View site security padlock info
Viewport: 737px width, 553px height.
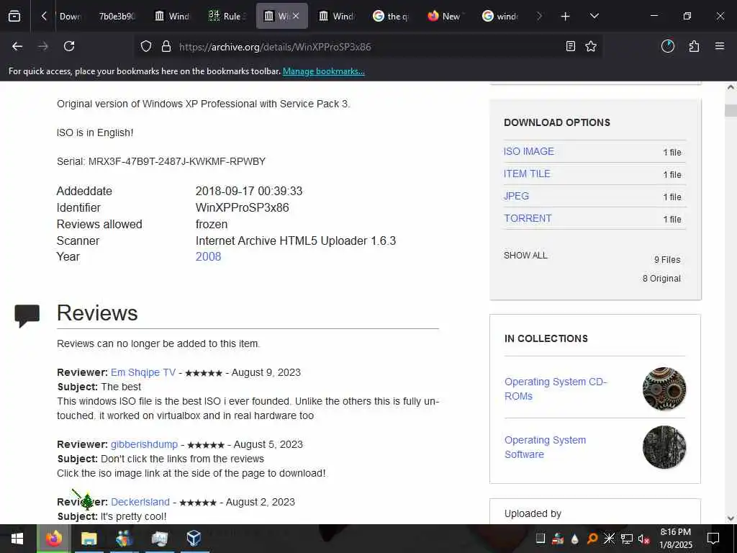pos(166,47)
